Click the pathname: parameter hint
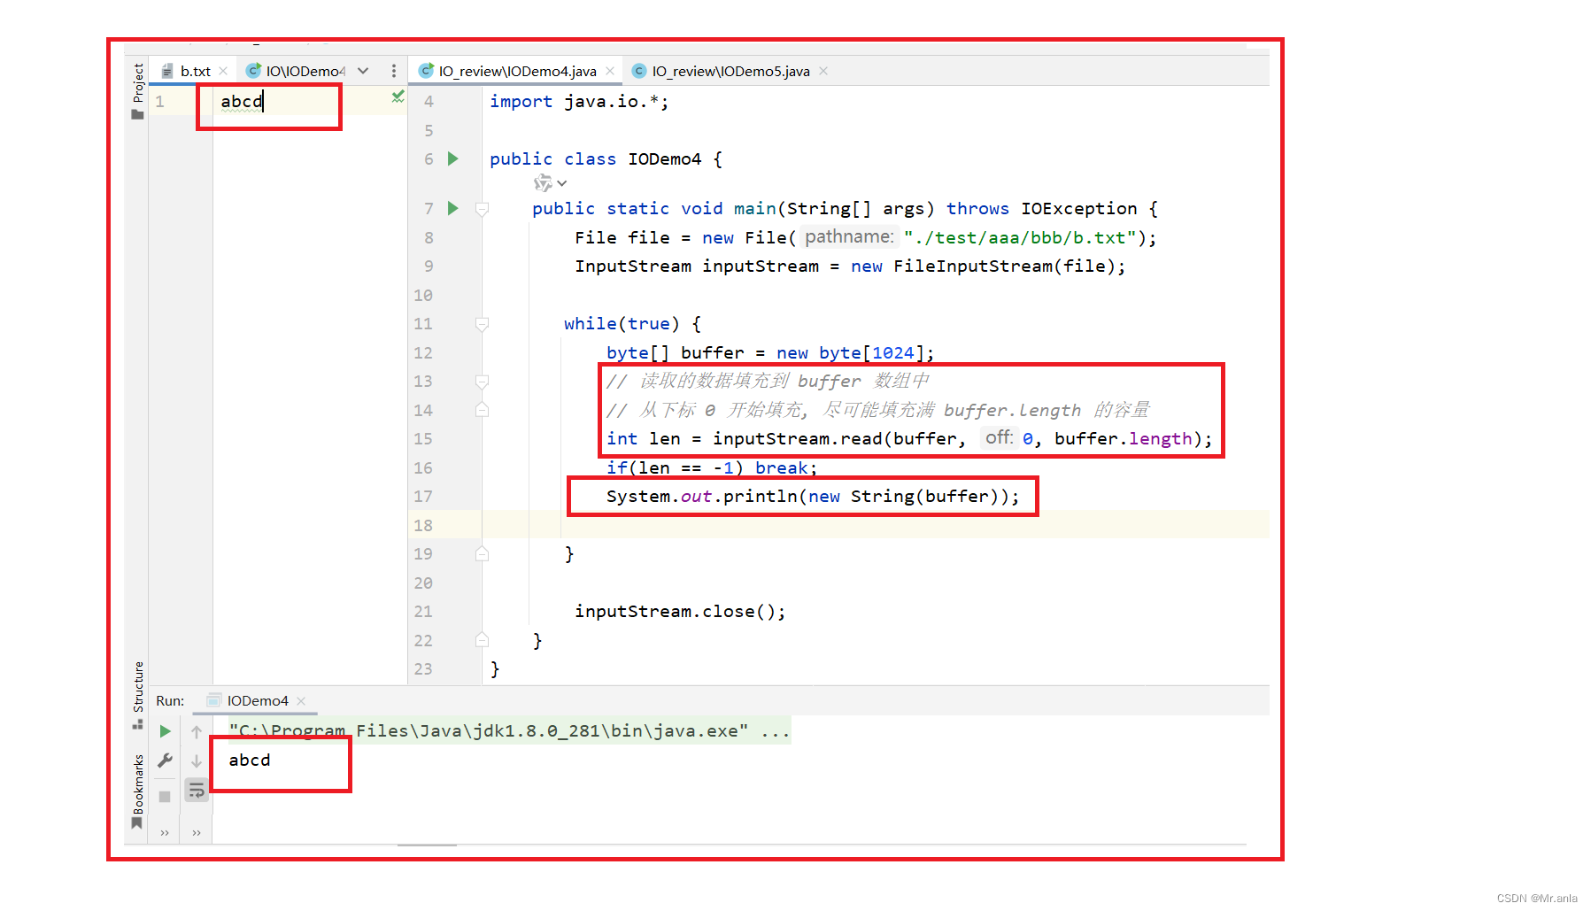This screenshot has height=911, width=1591. point(849,236)
